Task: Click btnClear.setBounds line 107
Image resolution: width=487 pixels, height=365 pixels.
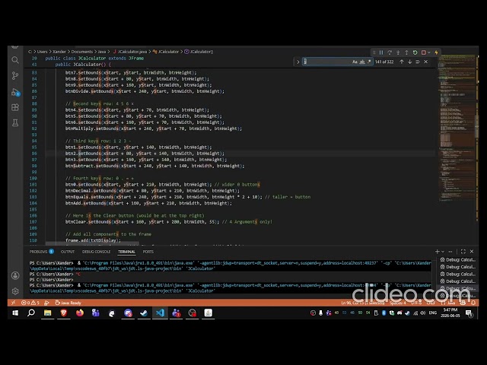Action: (x=169, y=221)
